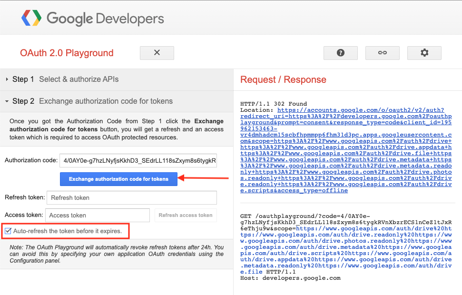462x295 pixels.
Task: Click the Request / Response heading
Action: coord(283,79)
